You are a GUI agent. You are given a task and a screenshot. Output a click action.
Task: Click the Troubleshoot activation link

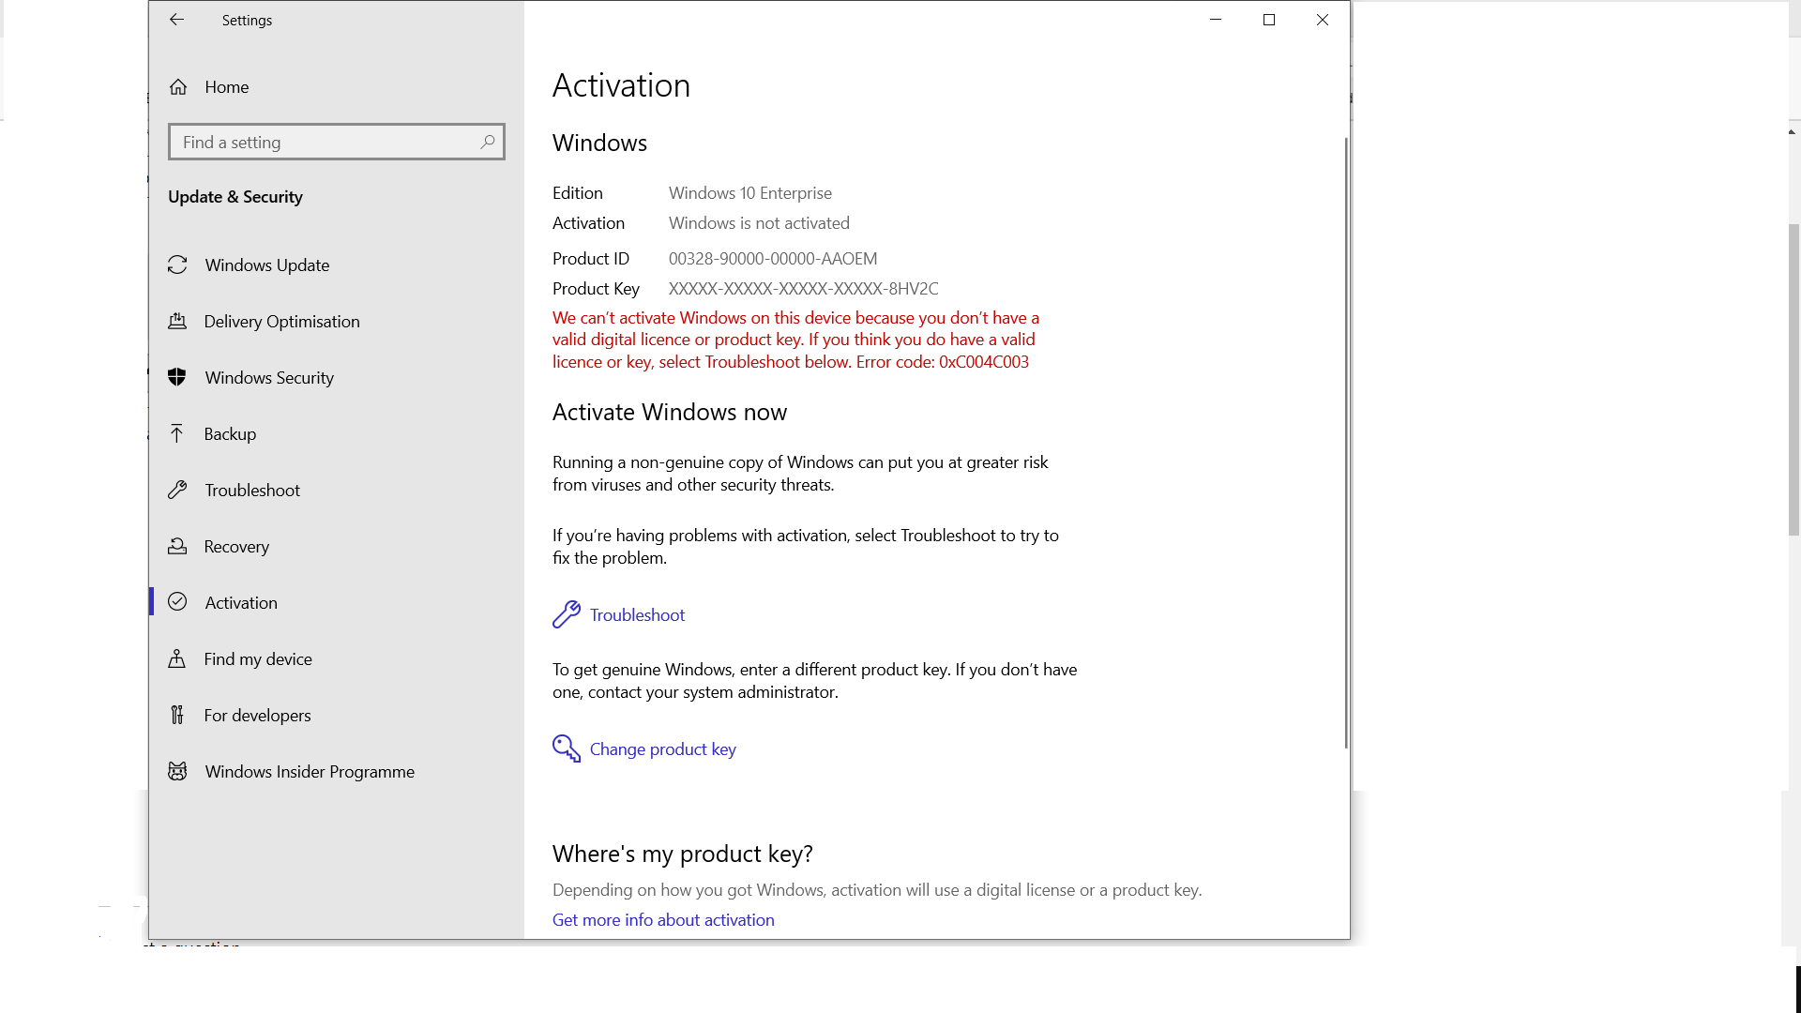(x=637, y=614)
